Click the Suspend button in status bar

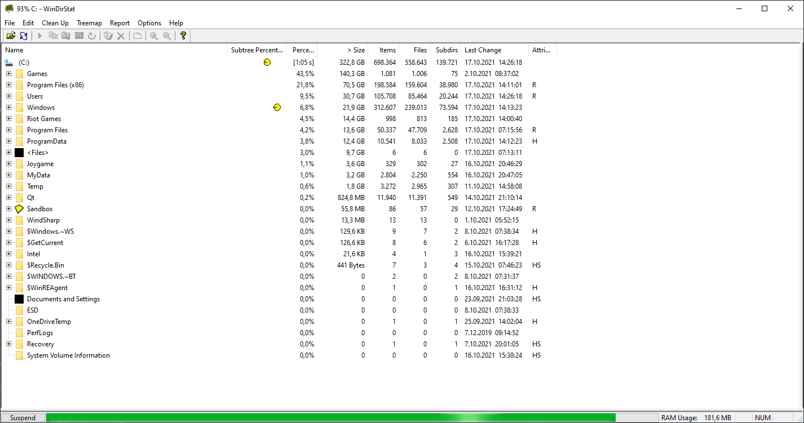[x=23, y=418]
